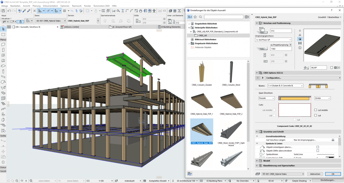Image resolution: width=344 pixels, height=183 pixels.
Task: Select the Marquee tool in the toolbox
Action: point(3,34)
